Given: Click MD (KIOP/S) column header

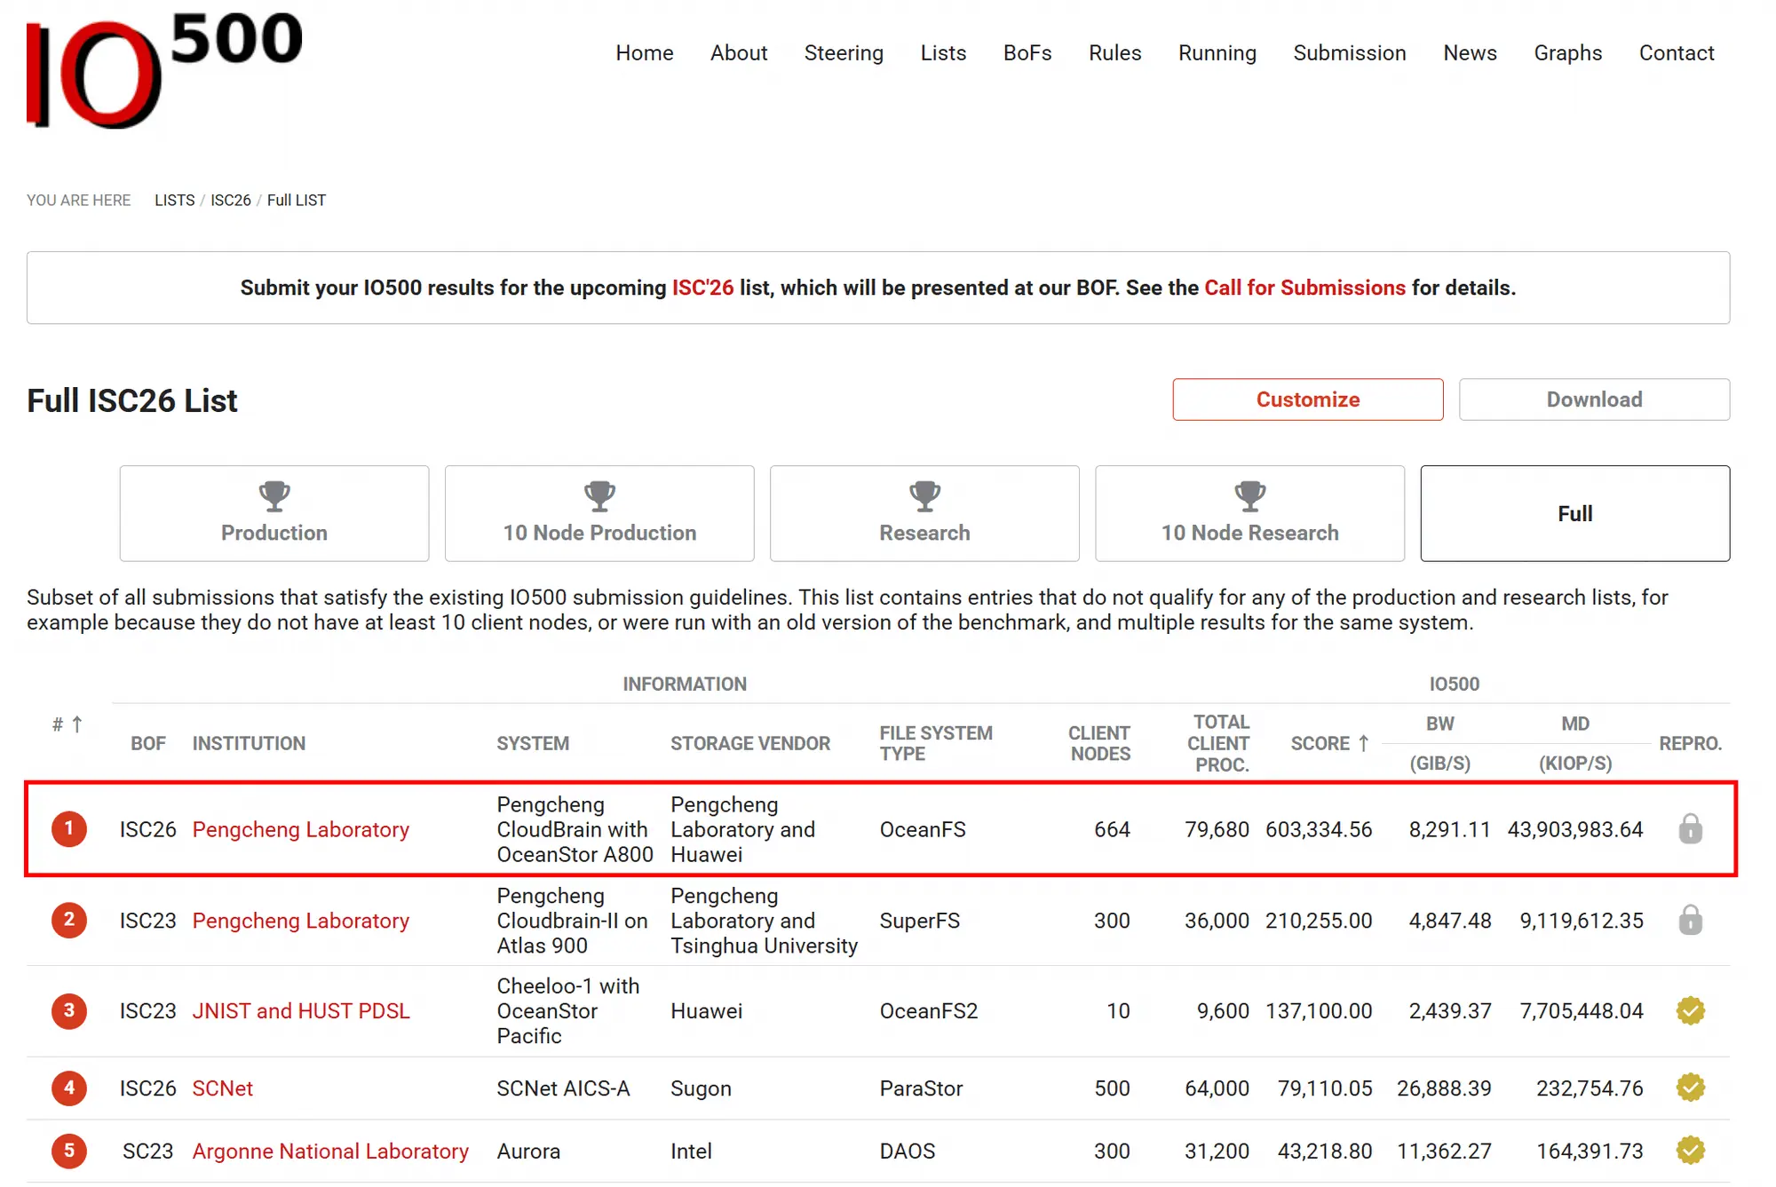Looking at the screenshot, I should 1574,743.
